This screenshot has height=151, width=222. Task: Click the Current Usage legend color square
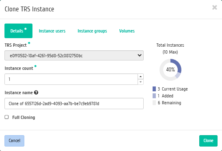154,89
